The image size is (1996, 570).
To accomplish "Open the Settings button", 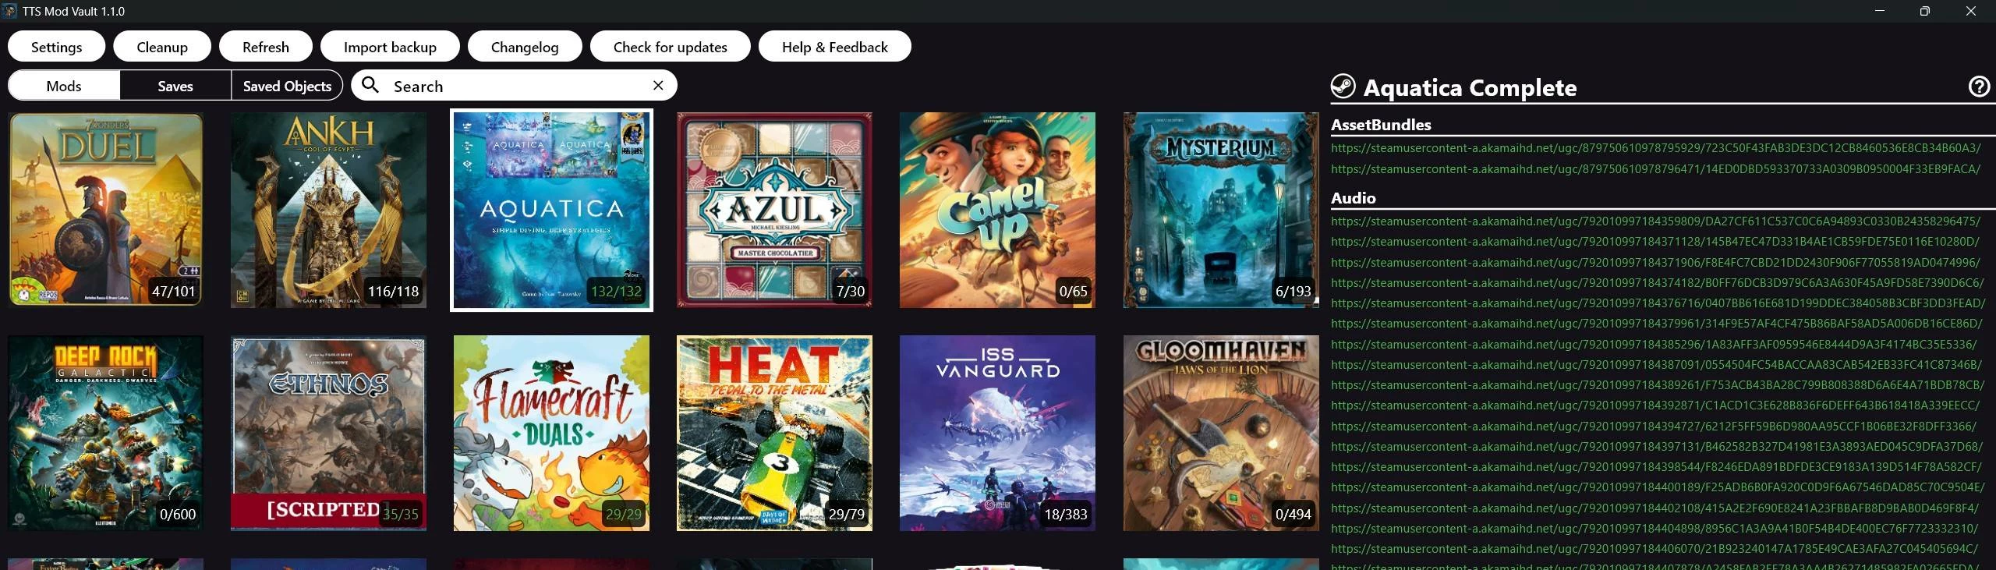I will 56,47.
